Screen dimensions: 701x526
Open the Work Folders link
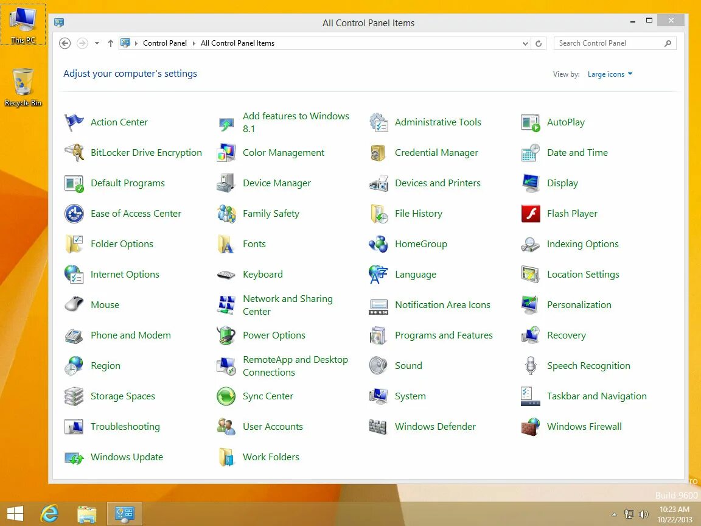point(271,457)
